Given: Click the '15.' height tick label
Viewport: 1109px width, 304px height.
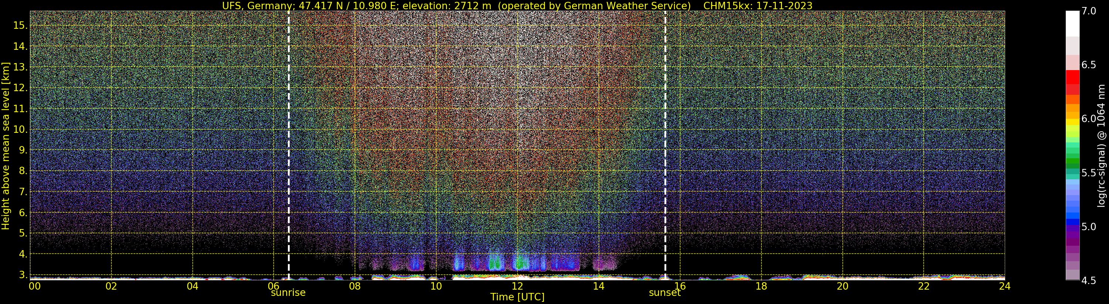Looking at the screenshot, I should point(20,26).
